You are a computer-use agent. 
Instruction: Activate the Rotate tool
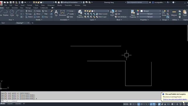(37, 11)
